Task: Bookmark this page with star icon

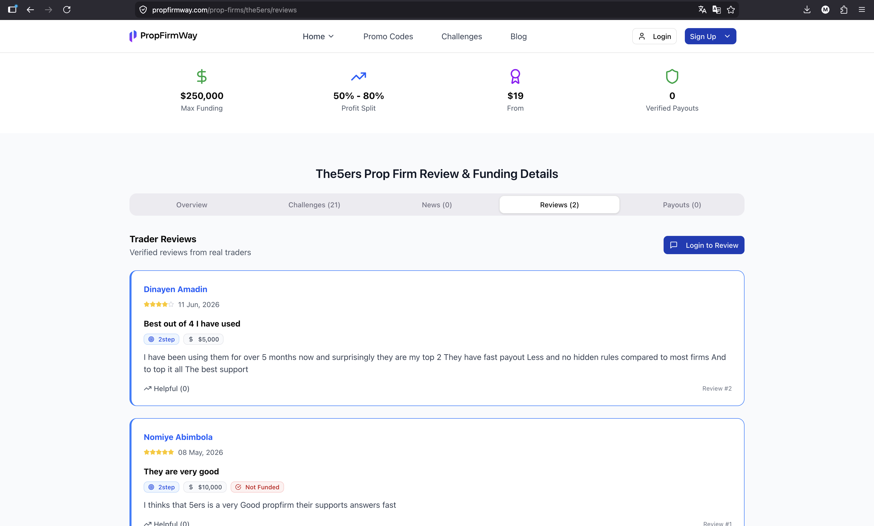Action: 731,10
